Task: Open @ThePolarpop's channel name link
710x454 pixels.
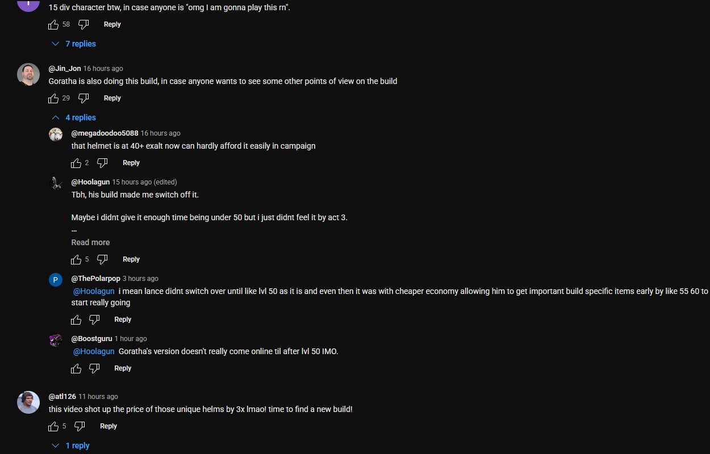Action: coord(95,279)
